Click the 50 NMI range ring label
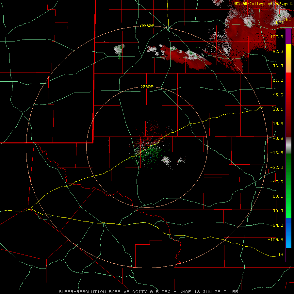 coord(147,86)
